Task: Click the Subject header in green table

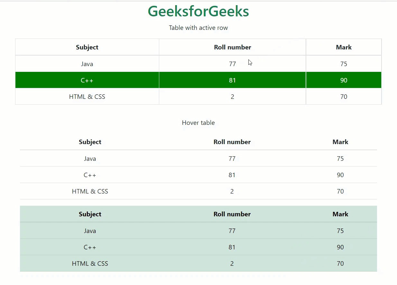Action: pos(90,214)
